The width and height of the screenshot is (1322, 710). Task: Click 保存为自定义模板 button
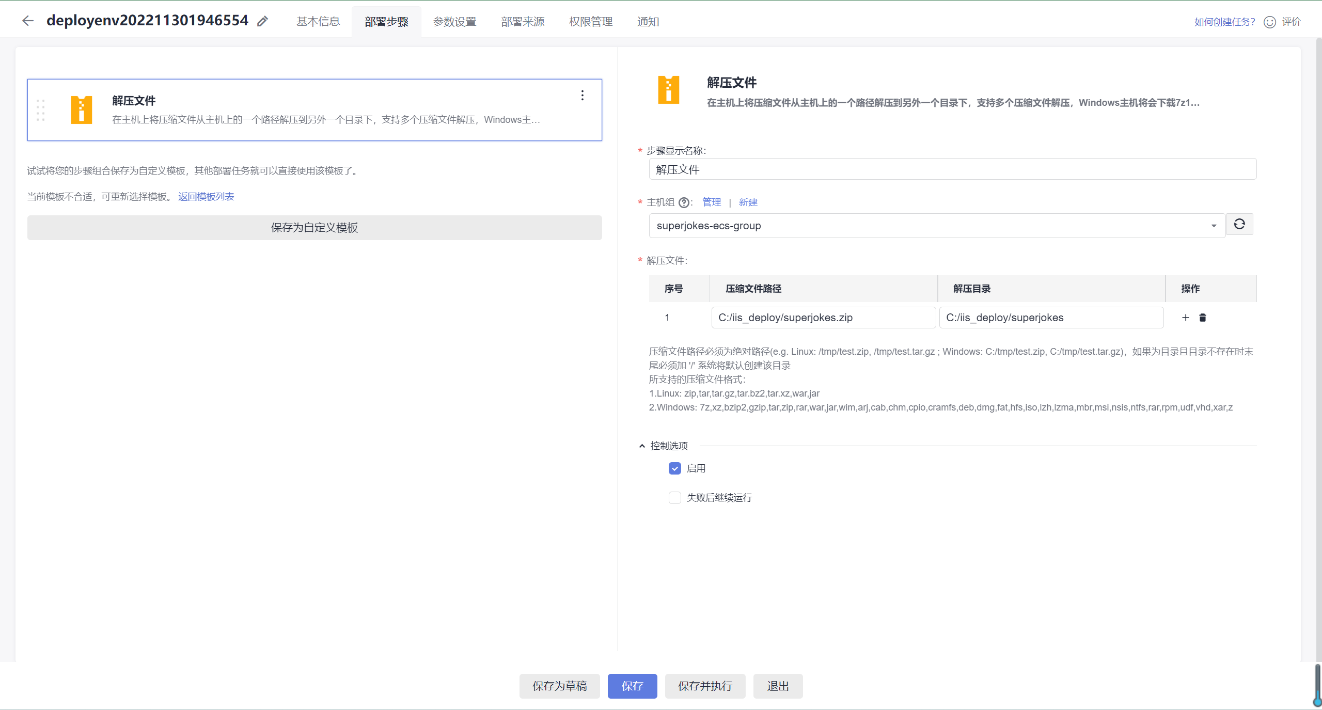314,228
